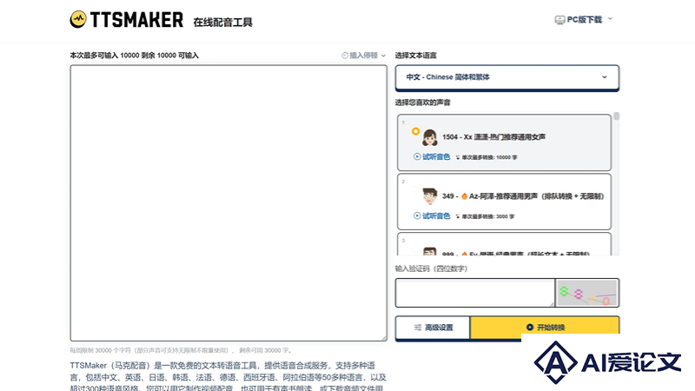Click the 输入验证码（四位数字）label

coord(431,268)
